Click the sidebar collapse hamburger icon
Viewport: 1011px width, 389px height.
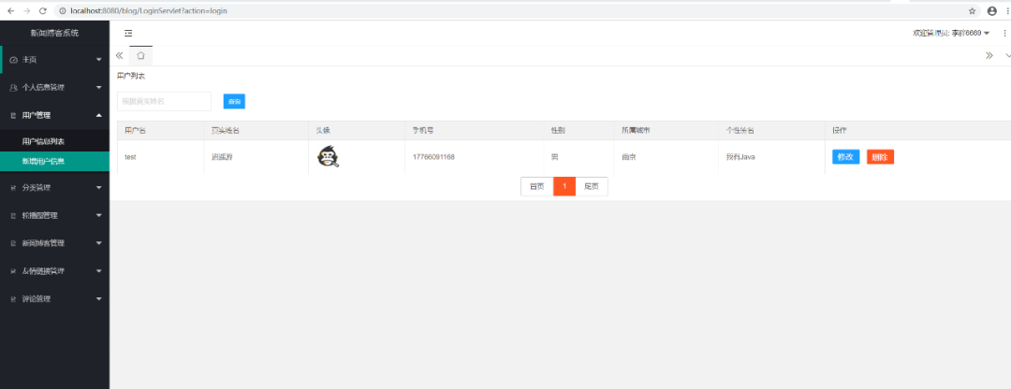pyautogui.click(x=128, y=33)
